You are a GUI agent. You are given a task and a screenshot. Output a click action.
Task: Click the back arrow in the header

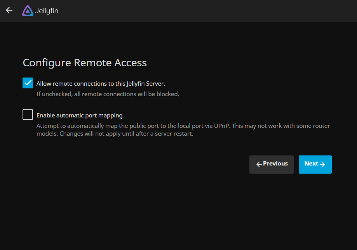[9, 10]
